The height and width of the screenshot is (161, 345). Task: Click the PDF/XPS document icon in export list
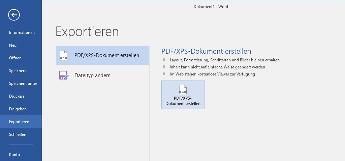pyautogui.click(x=64, y=55)
